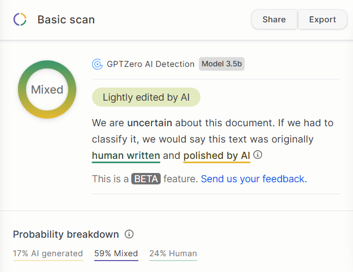Screen dimensions: 353x272
Task: Click the Basic scan title
Action: 66,20
